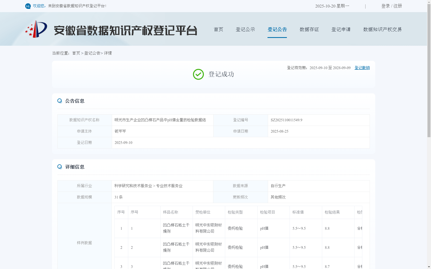This screenshot has width=431, height=269.
Task: Click the 受检单位 column header
Action: coord(203,212)
